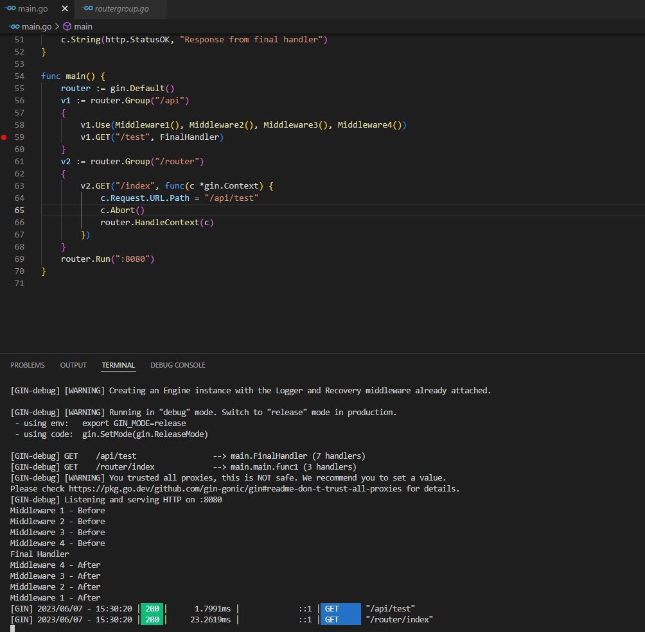The height and width of the screenshot is (632, 645).
Task: Select the main breadcrumb item
Action: click(83, 27)
